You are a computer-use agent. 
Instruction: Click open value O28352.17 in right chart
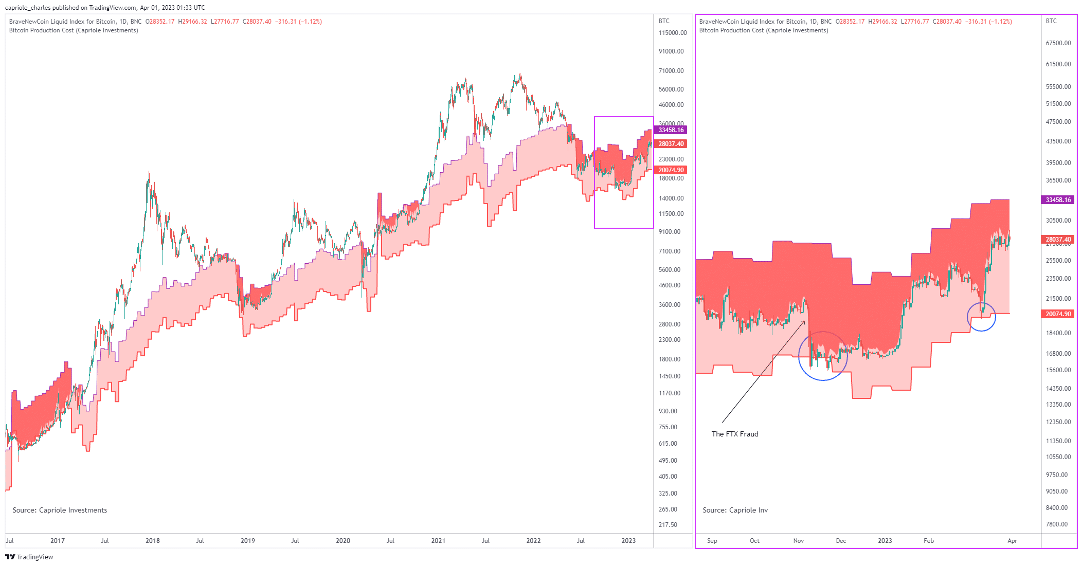coord(850,22)
